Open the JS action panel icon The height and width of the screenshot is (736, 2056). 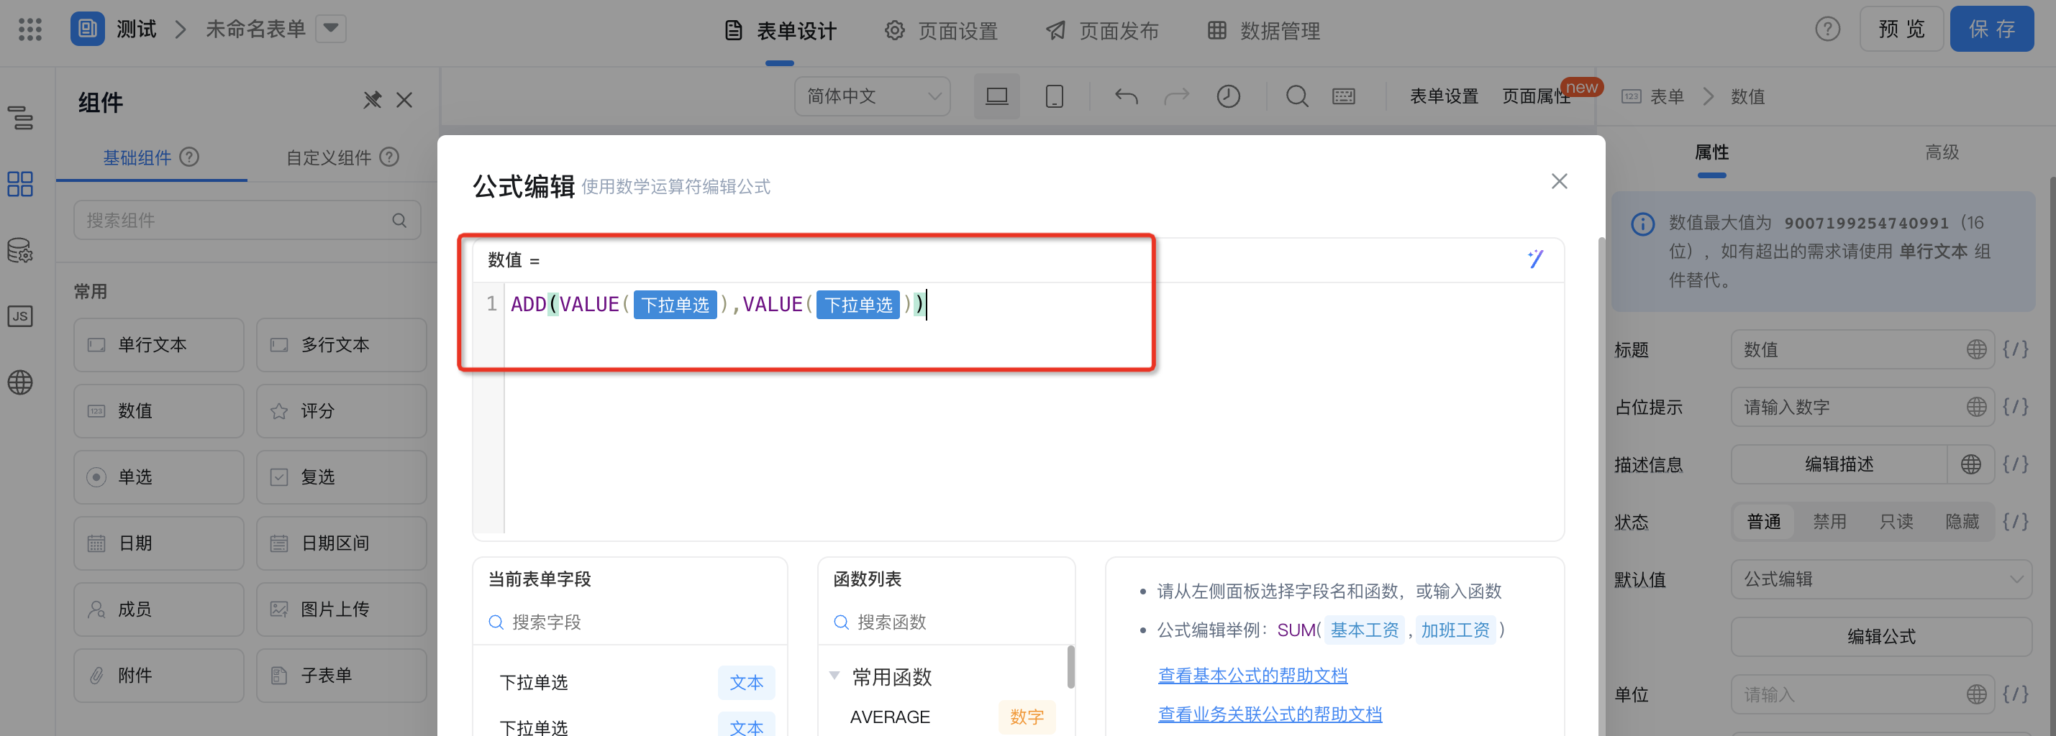pyautogui.click(x=21, y=316)
